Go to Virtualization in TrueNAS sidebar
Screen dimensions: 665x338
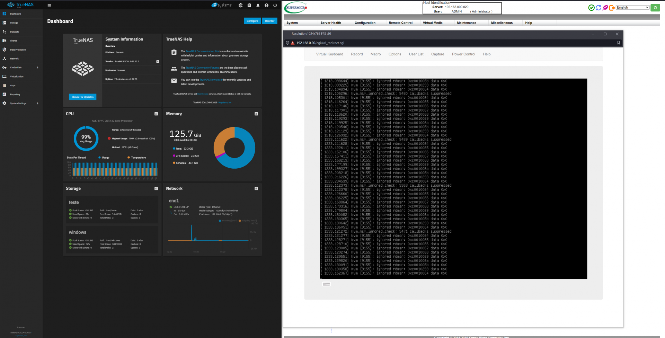click(x=21, y=77)
